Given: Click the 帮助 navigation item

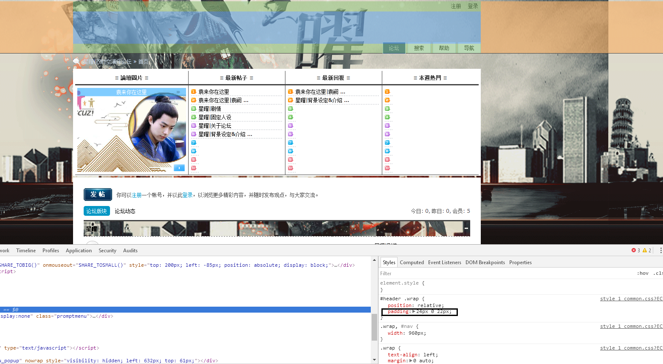Looking at the screenshot, I should tap(444, 48).
